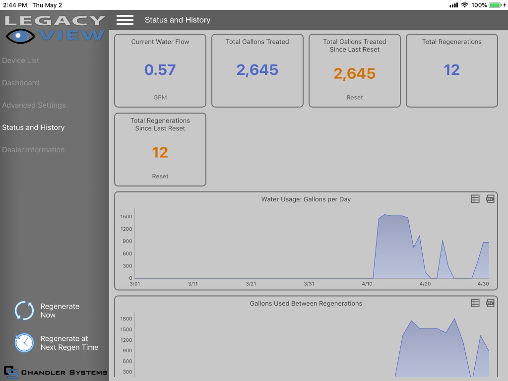This screenshot has width=508, height=381.
Task: Tap the cellular signal bars icon
Action: [x=453, y=5]
